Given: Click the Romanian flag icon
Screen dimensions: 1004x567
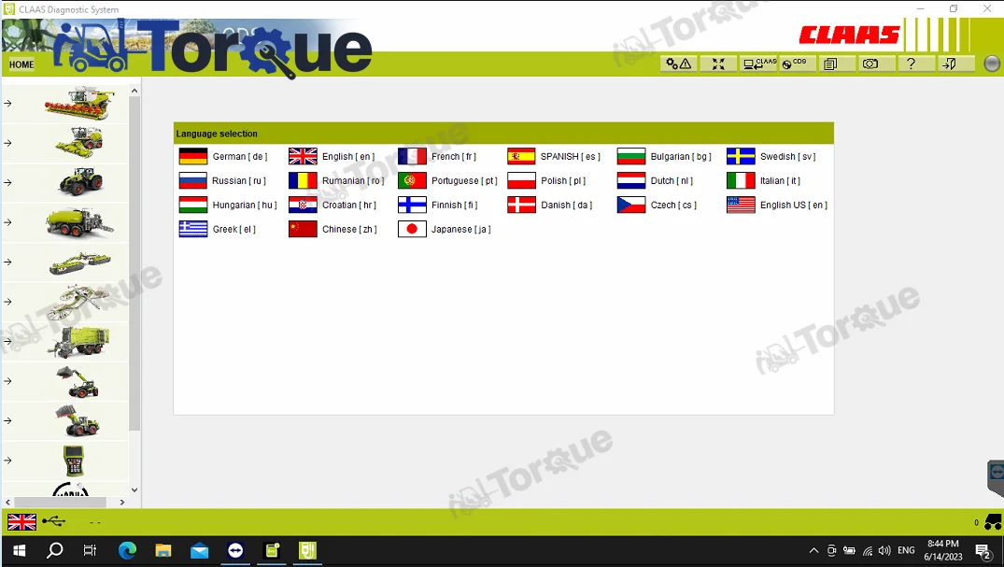Looking at the screenshot, I should point(303,180).
